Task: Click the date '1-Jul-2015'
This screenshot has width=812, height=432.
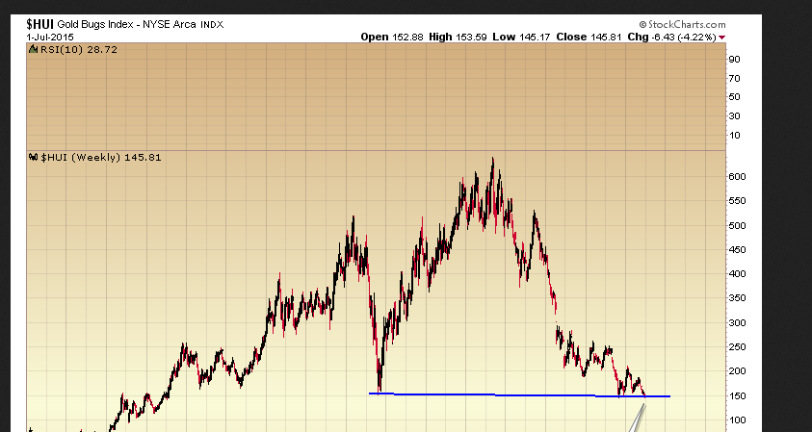Action: [50, 38]
